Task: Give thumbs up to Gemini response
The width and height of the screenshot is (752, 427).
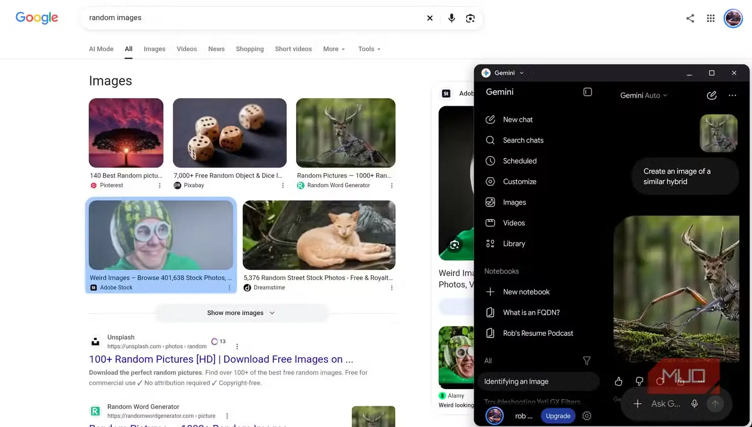Action: tap(618, 381)
